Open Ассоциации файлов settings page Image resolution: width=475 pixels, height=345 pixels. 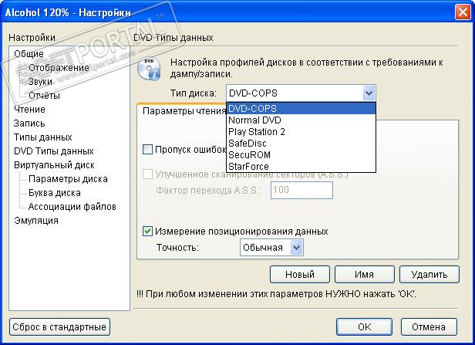click(72, 206)
